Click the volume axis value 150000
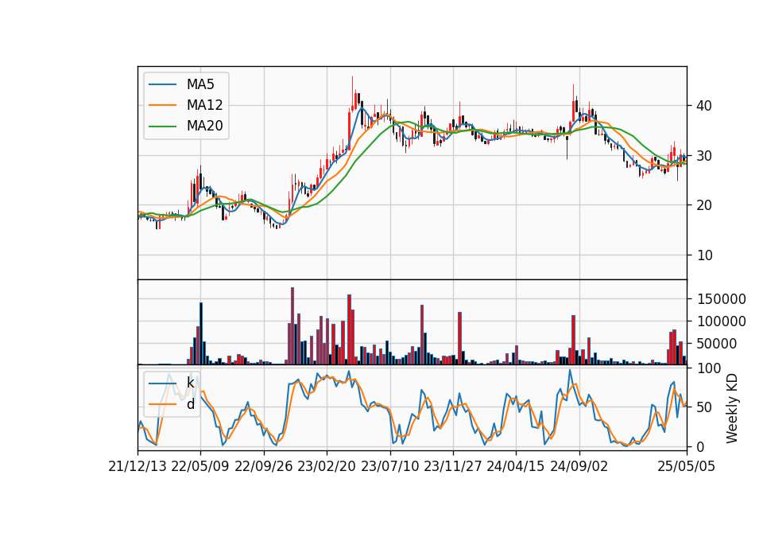The height and width of the screenshot is (549, 763). click(x=722, y=299)
